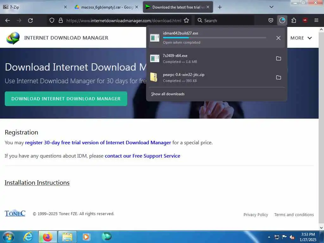Open a new browser tab

tap(220, 7)
